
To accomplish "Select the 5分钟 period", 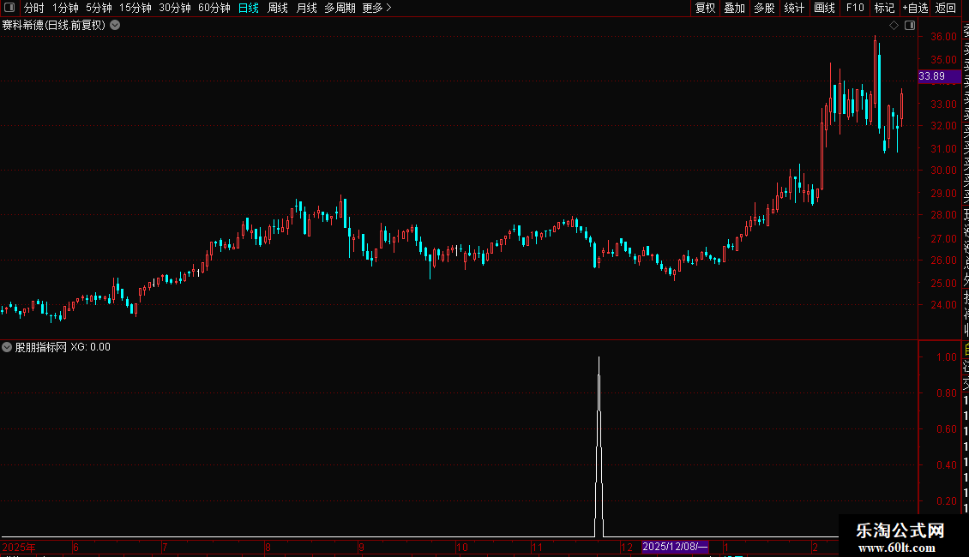I will coord(99,8).
